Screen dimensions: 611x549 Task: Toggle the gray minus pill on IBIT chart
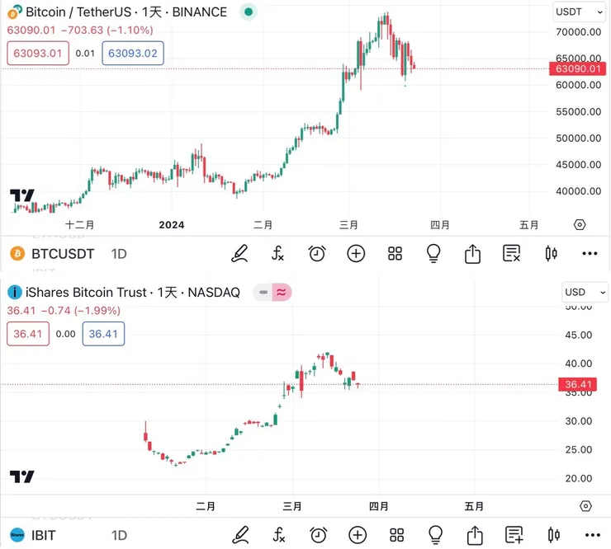[263, 292]
